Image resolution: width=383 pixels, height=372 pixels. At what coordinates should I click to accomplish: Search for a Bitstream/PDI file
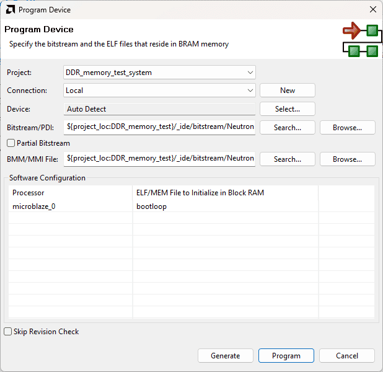[288, 128]
